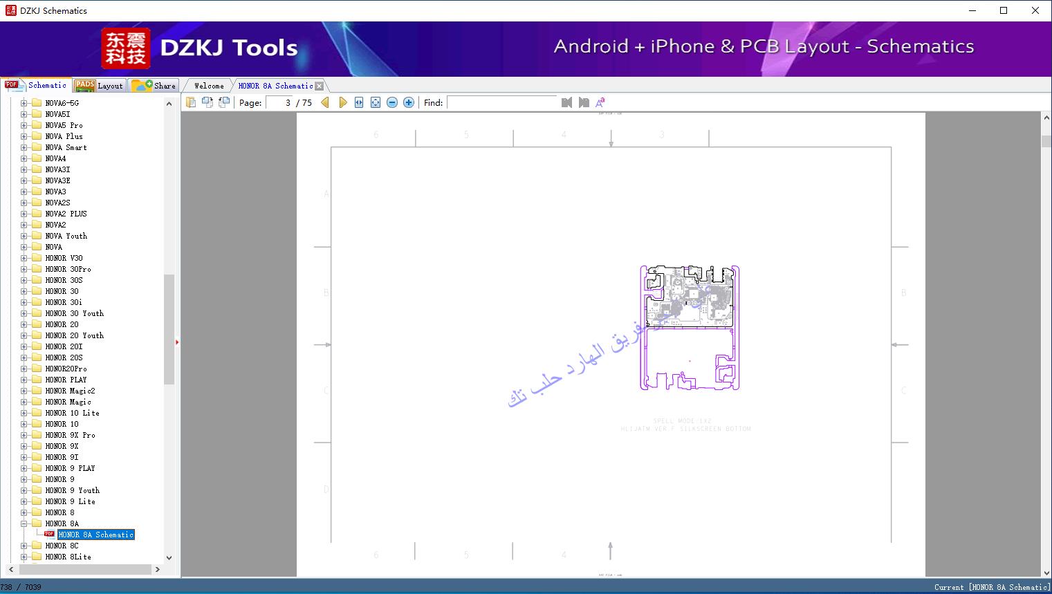Expand the NOVA5I folder

pyautogui.click(x=24, y=114)
